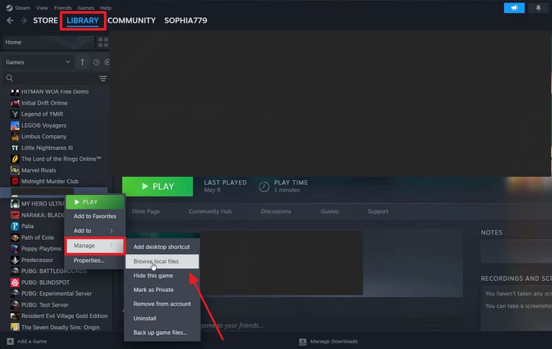
Task: Click the Initial Drift Online game icon
Action: coord(15,103)
